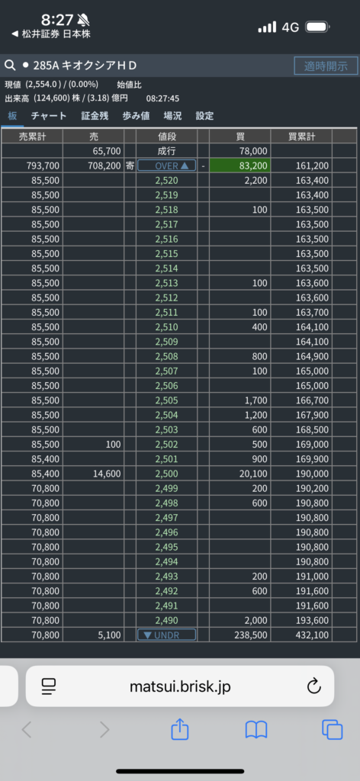Click the 適時開示 button

coord(326,66)
